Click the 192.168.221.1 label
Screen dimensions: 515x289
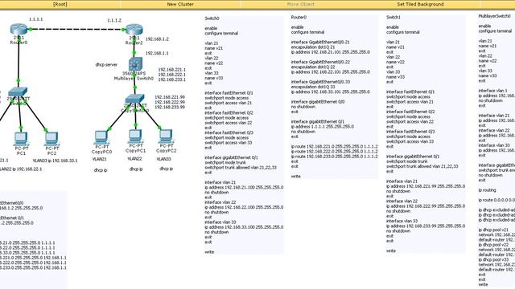coord(171,70)
